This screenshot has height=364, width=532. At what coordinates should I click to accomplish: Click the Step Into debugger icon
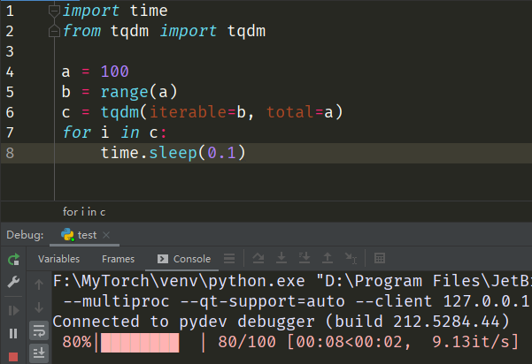pos(281,259)
